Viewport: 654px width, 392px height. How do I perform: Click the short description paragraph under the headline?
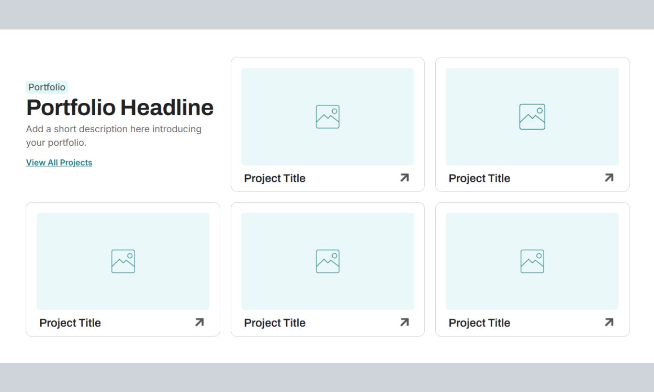point(114,135)
